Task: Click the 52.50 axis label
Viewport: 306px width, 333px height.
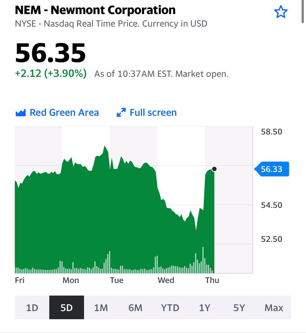Action: coord(271,239)
